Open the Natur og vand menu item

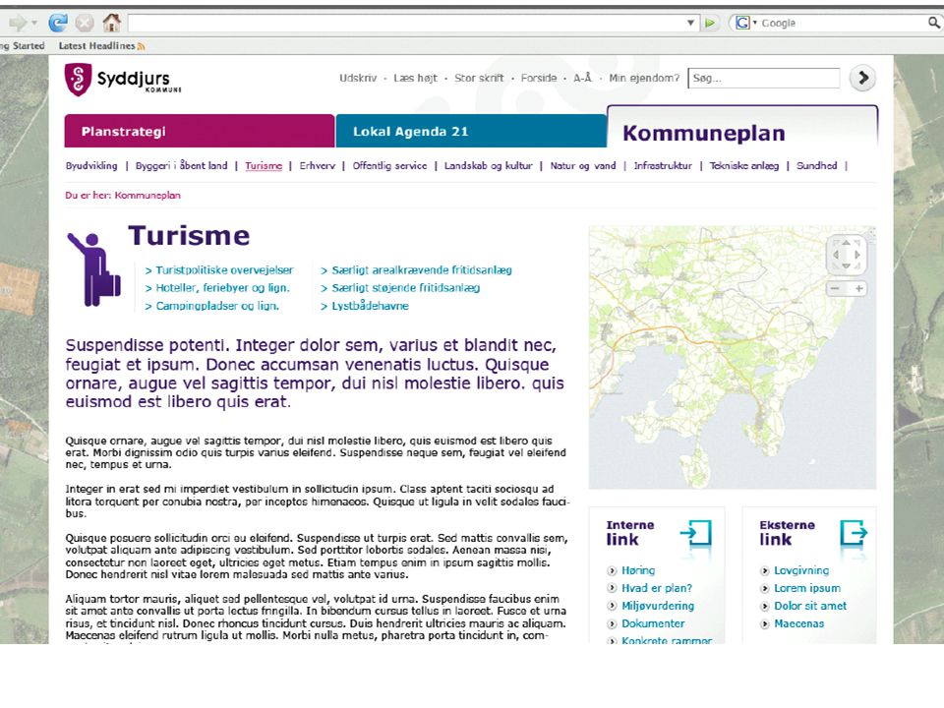click(583, 165)
